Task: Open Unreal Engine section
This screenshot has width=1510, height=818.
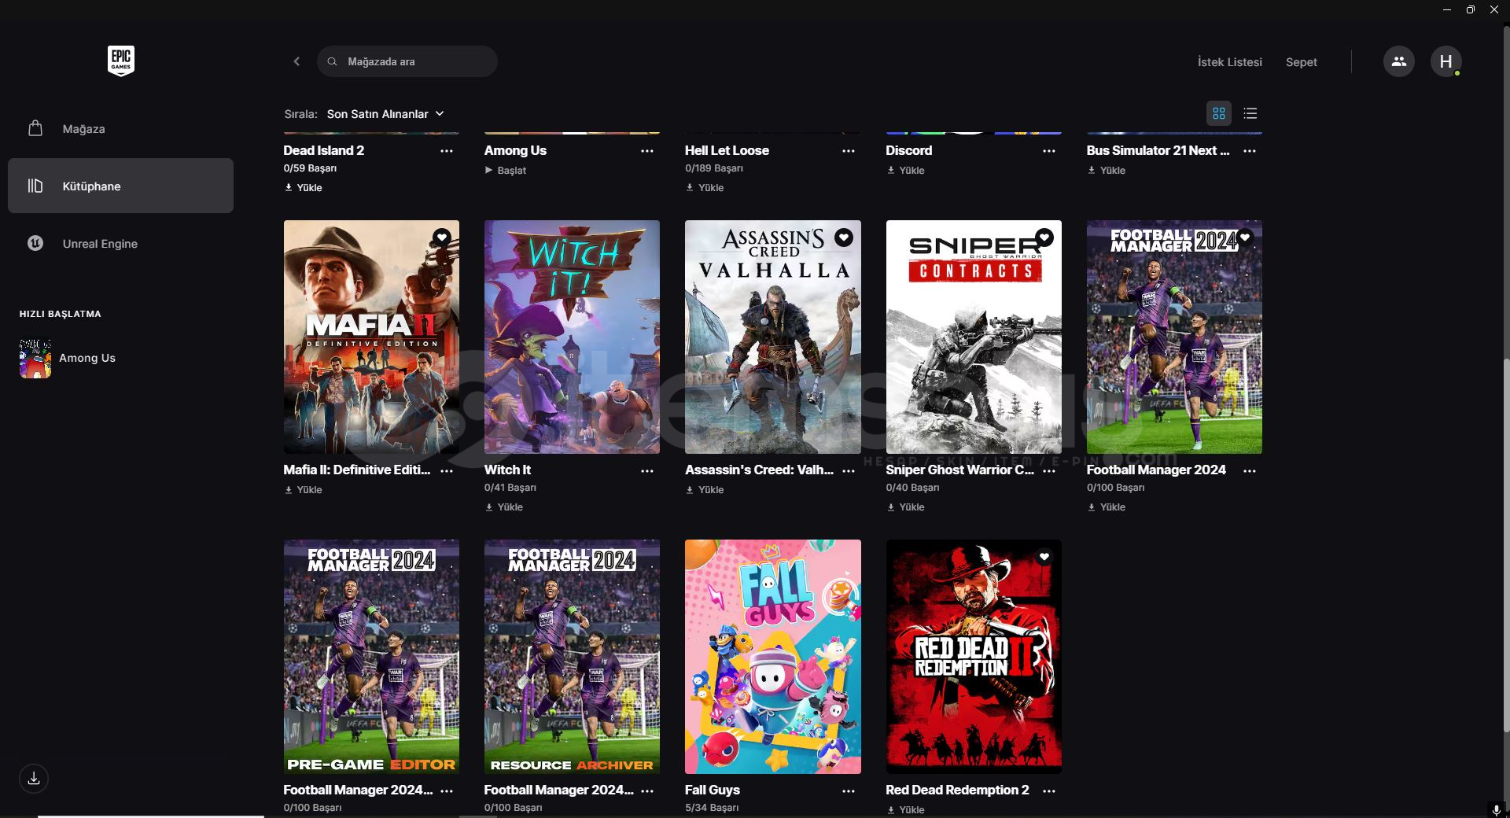Action: 120,243
